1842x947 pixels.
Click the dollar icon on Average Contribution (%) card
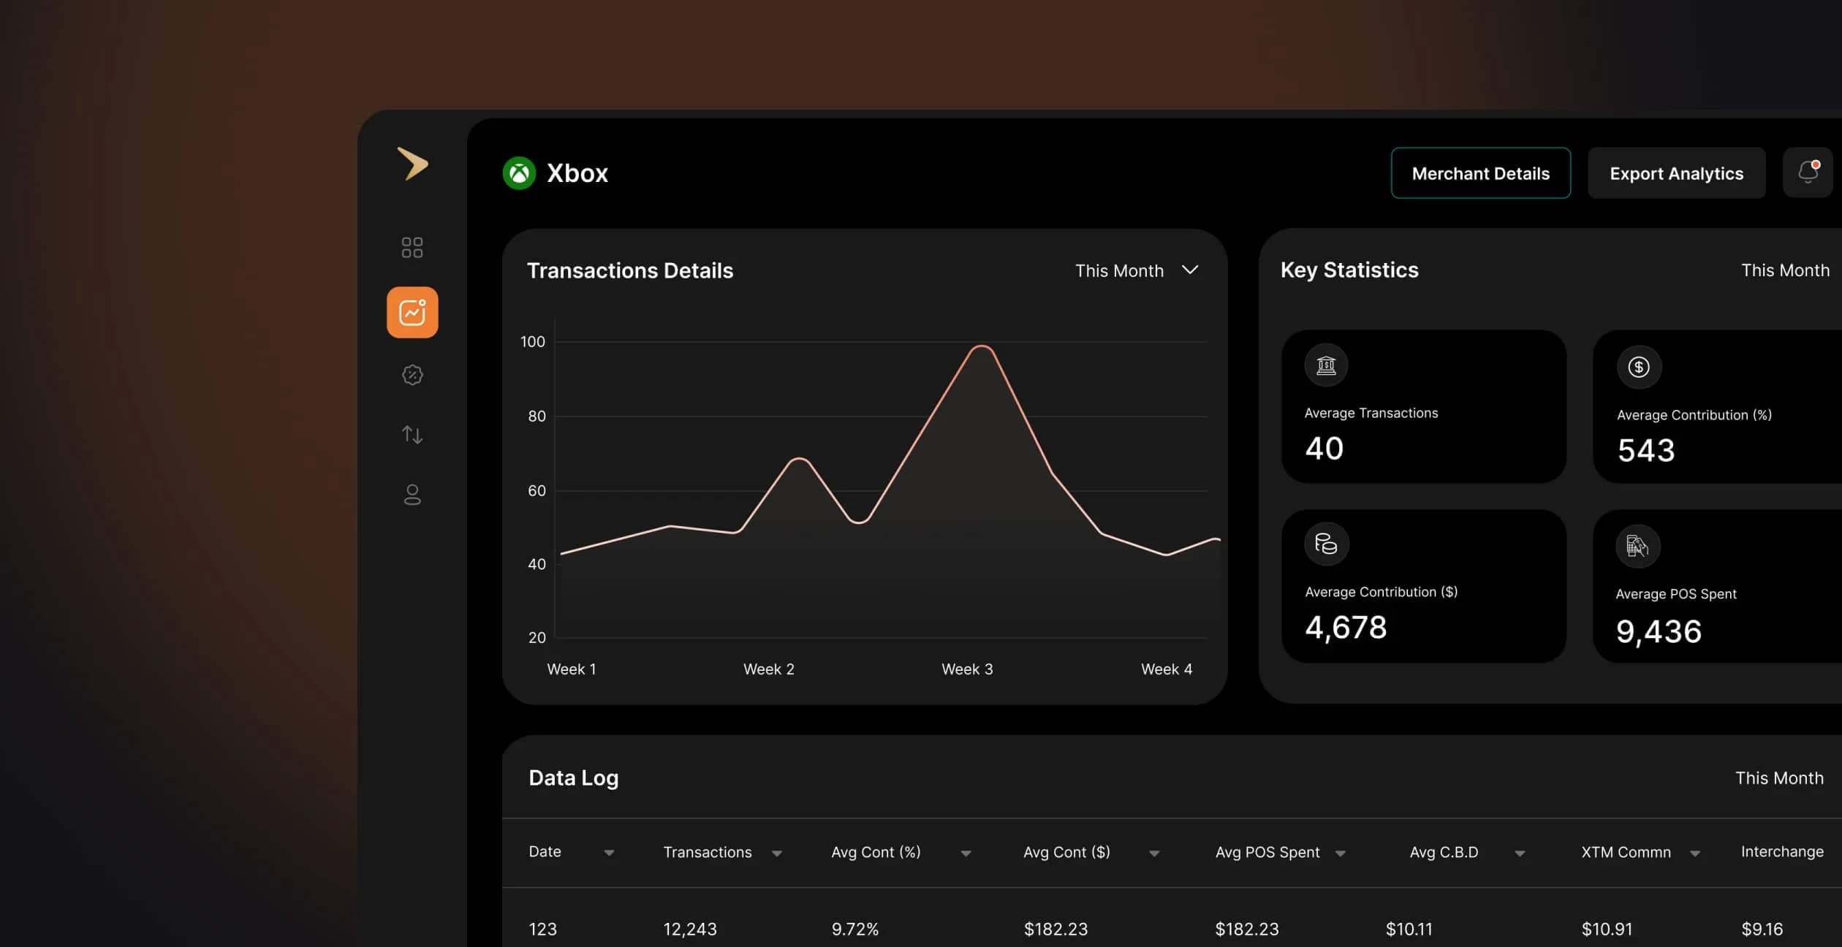tap(1639, 367)
